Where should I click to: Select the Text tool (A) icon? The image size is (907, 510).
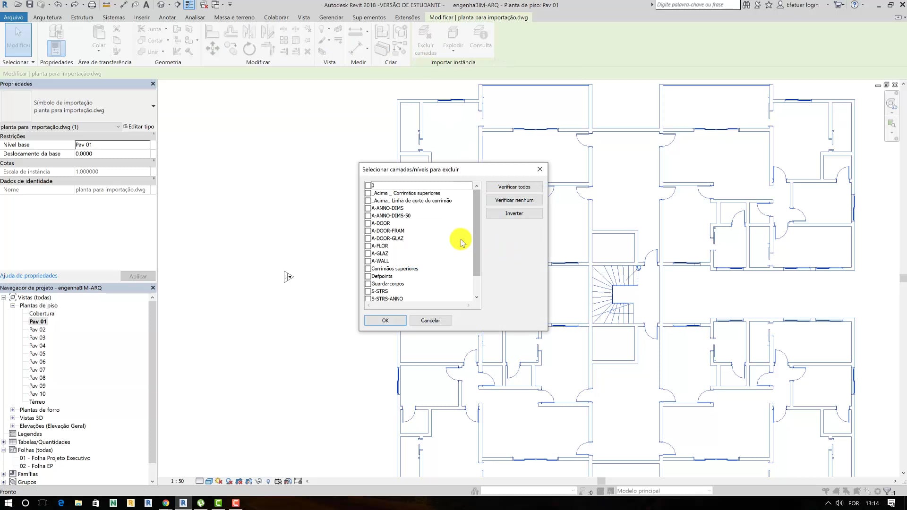146,5
